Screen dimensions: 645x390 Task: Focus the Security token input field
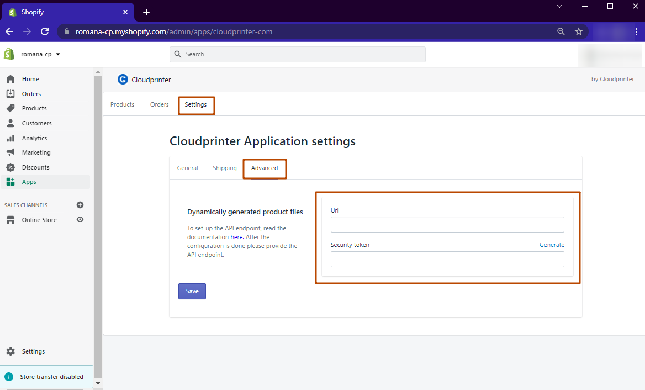[x=447, y=259]
